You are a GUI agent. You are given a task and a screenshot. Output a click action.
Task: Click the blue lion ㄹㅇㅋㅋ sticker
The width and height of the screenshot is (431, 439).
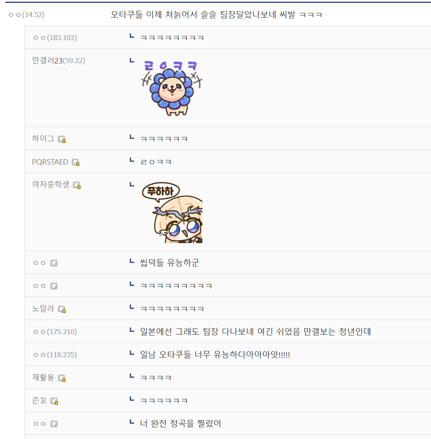click(171, 88)
